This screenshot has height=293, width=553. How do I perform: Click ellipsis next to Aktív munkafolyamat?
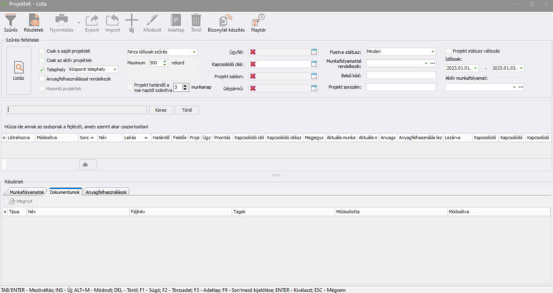pos(521,87)
